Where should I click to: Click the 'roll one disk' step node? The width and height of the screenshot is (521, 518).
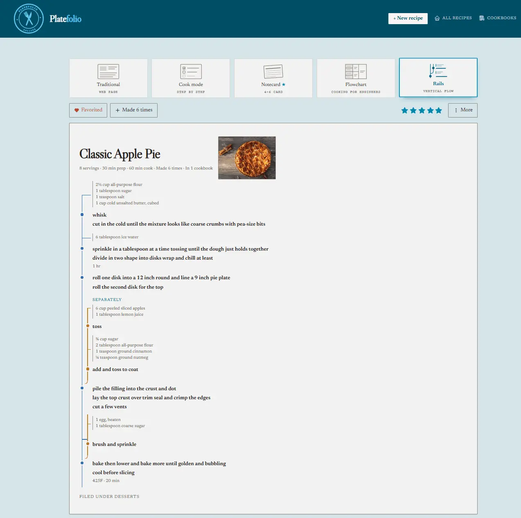click(x=82, y=277)
